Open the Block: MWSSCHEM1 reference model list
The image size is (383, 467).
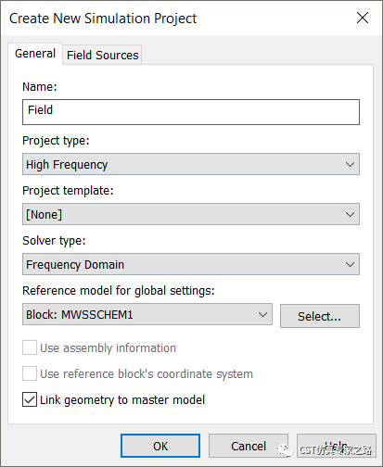pyautogui.click(x=147, y=314)
